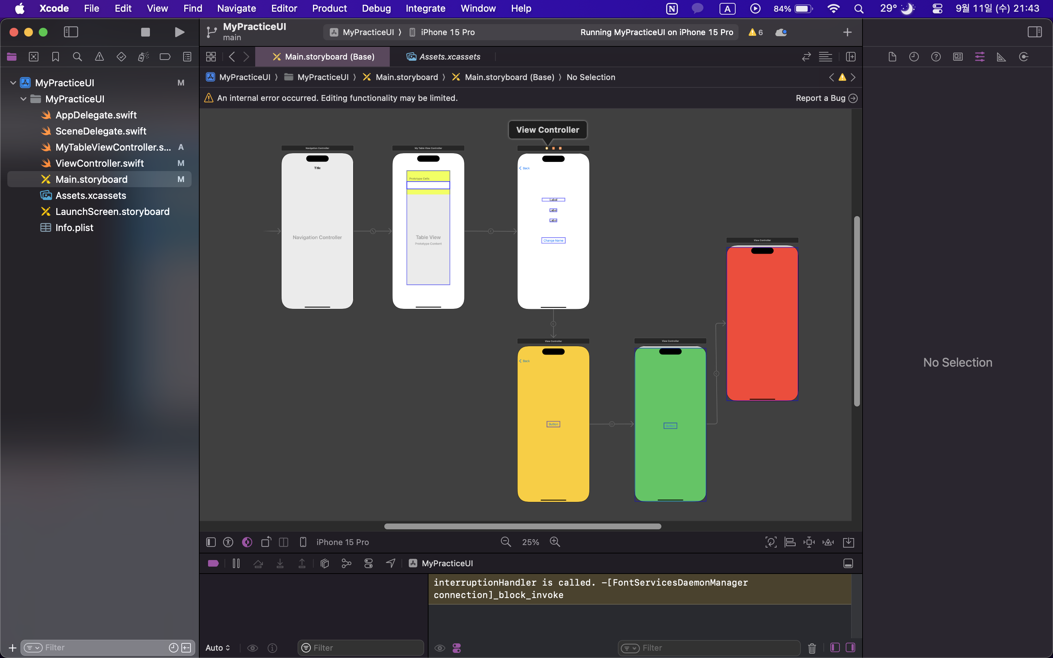Open the Find navigator magnifier icon

coord(77,57)
